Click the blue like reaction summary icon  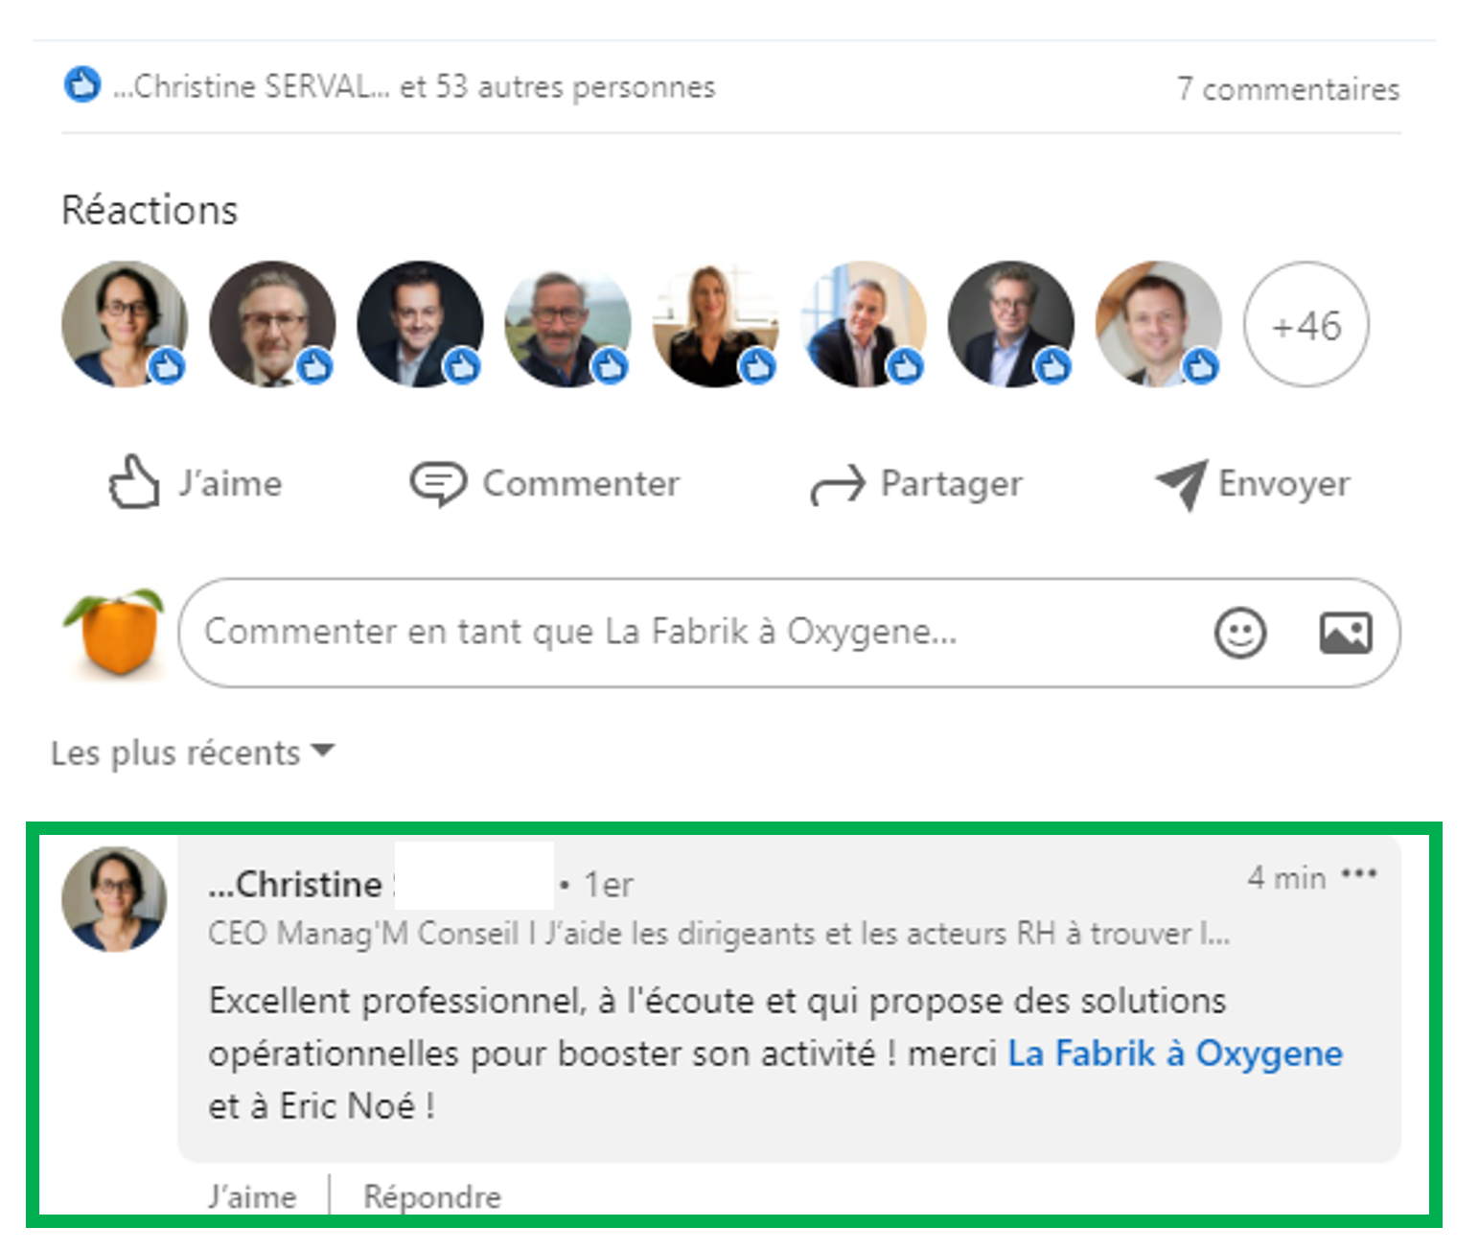click(x=82, y=85)
